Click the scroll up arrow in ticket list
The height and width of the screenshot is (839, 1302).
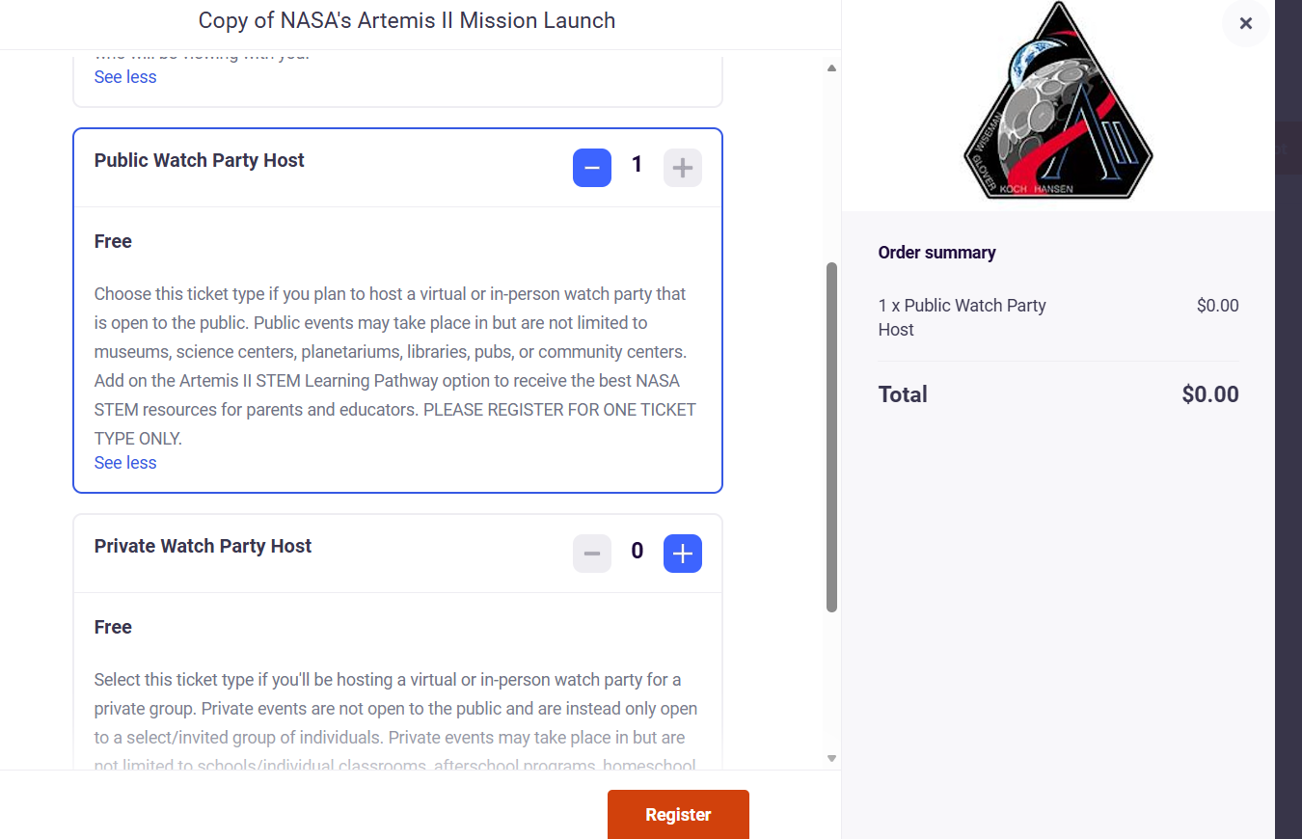coord(831,68)
